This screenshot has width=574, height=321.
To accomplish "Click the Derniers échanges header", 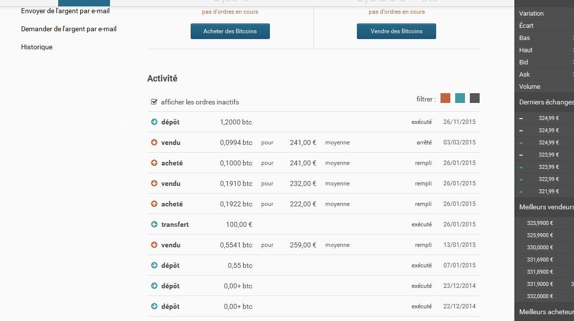I will (546, 102).
